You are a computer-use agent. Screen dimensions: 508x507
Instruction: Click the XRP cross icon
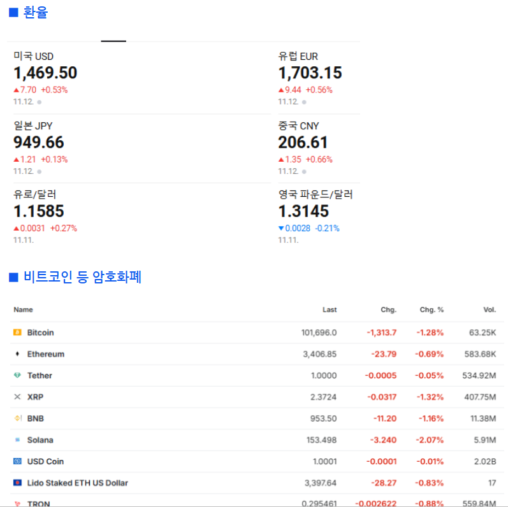pyautogui.click(x=17, y=397)
